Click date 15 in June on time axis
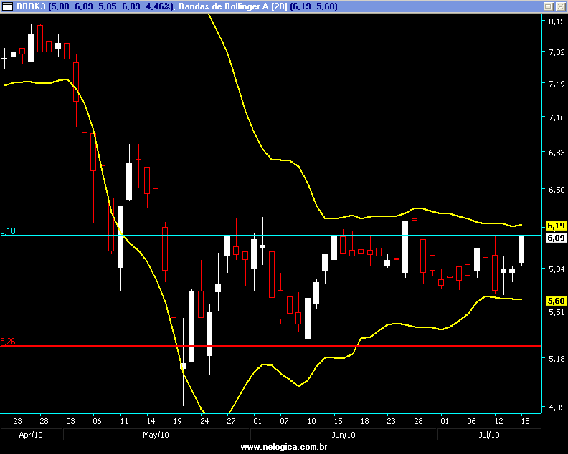This screenshot has height=454, width=568. coord(338,421)
